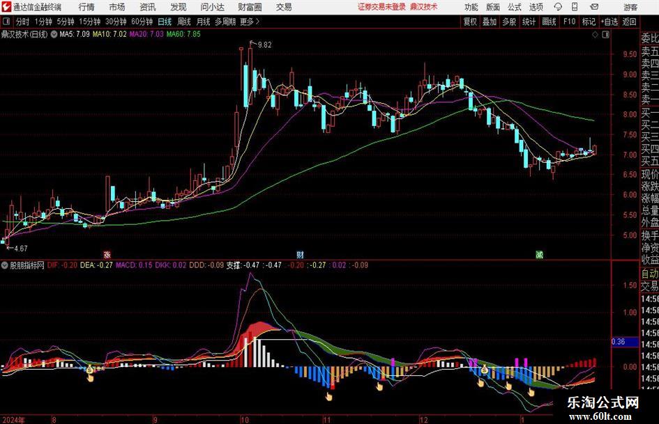Click the 2024年 date label on the time axis
The height and width of the screenshot is (424, 659).
[13, 420]
